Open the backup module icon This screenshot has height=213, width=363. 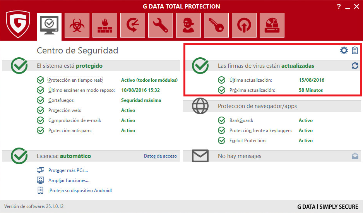[133, 25]
